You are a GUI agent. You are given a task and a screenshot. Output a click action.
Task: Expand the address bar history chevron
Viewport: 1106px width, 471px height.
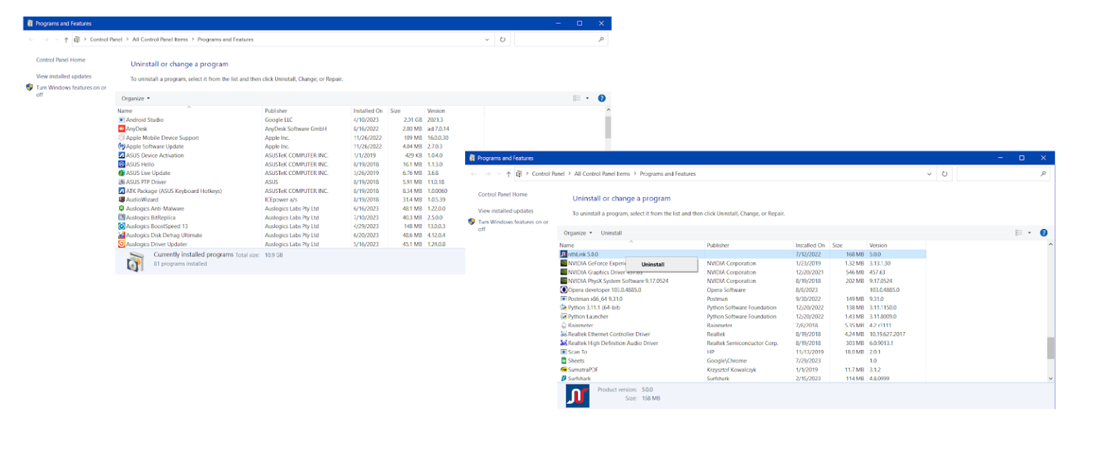coord(928,174)
